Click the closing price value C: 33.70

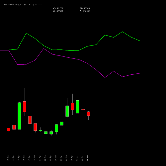pyautogui.click(x=58, y=9)
